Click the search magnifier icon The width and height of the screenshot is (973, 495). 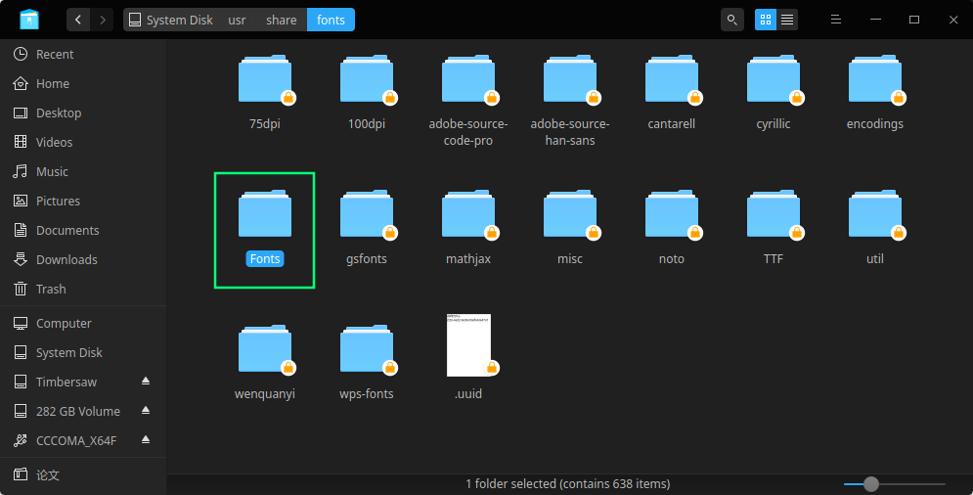[731, 20]
